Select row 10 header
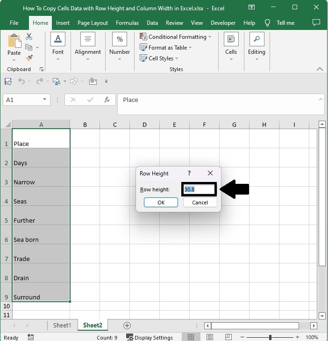 7,306
